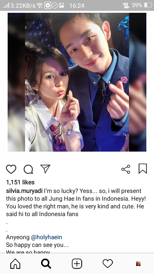Screen dimensions: 154x274
Task: Tap the 16:24 clock in status bar
Action: 77,6
